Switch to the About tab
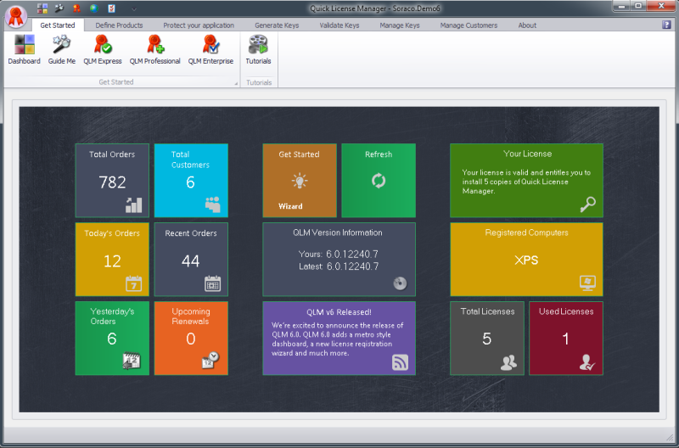 click(527, 25)
